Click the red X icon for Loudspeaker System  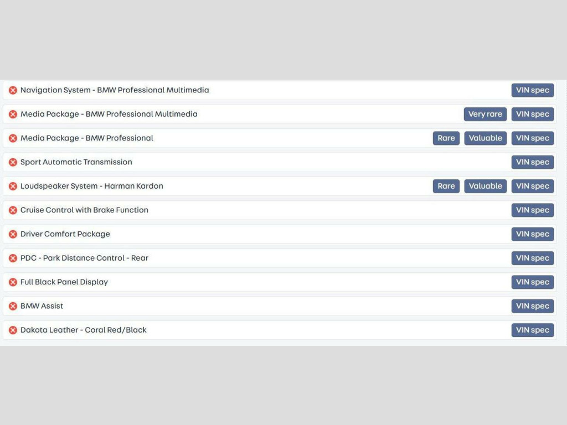click(13, 186)
